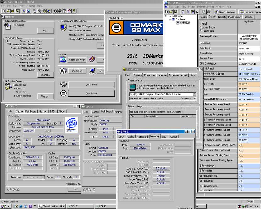Click the 836 3DRasterMarks result cell
The height and width of the screenshot is (209, 261).
249,79
